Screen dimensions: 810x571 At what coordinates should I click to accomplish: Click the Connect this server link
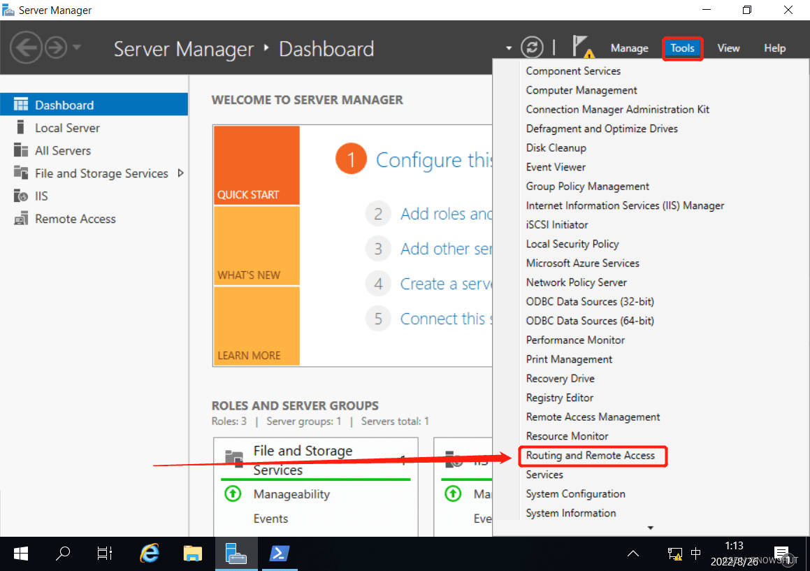point(447,319)
